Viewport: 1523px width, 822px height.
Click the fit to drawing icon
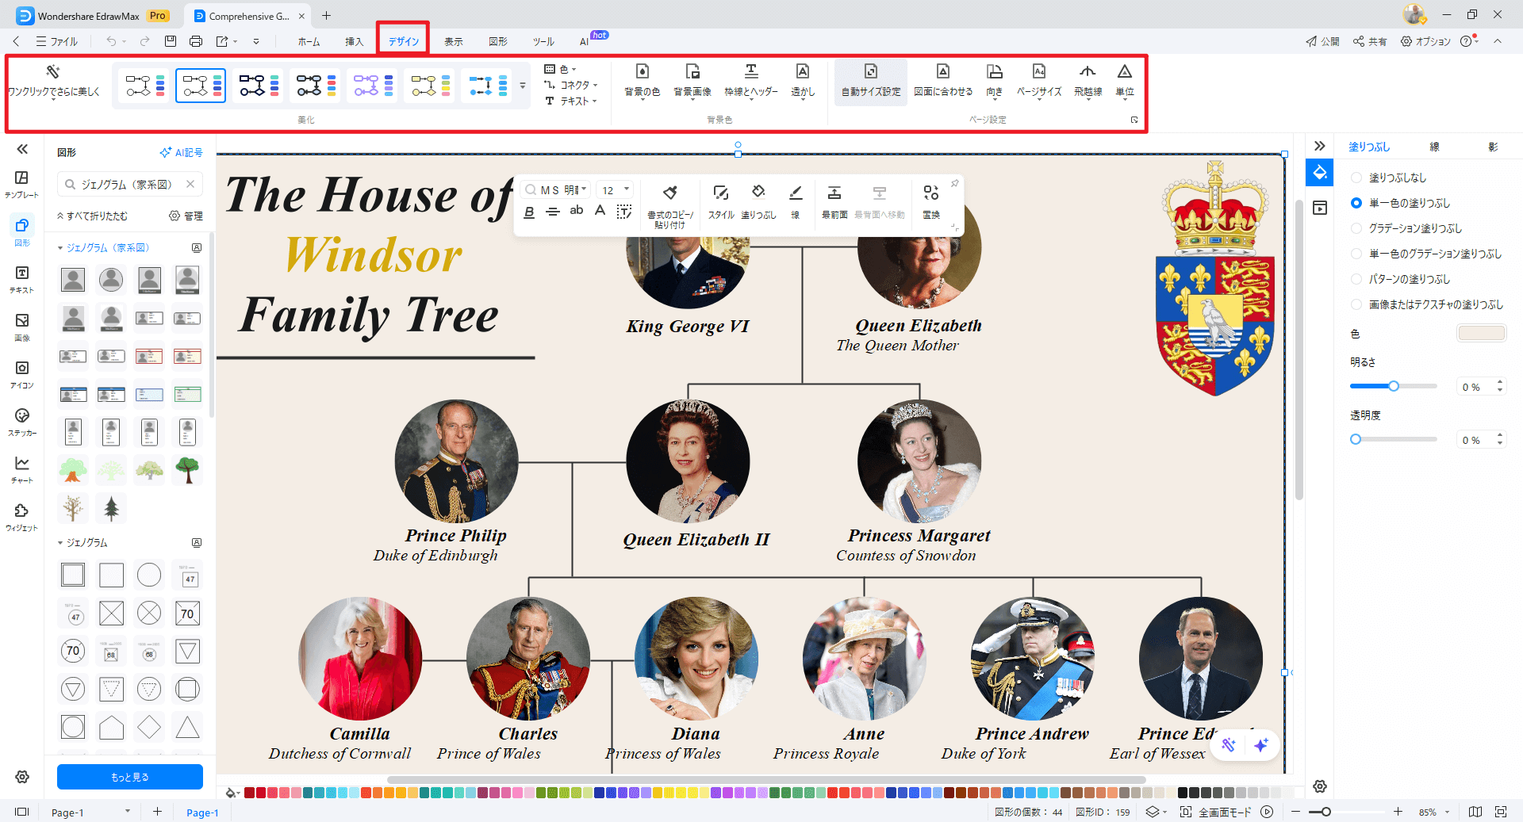click(x=942, y=71)
